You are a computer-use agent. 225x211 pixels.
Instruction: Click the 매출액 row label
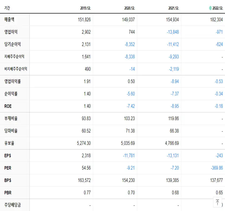click(x=10, y=19)
